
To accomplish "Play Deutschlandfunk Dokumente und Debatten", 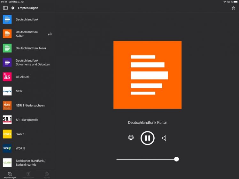I will 33,63.
